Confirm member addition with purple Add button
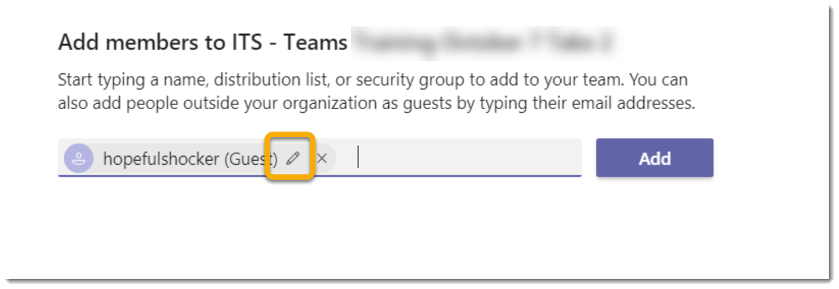 click(x=655, y=158)
